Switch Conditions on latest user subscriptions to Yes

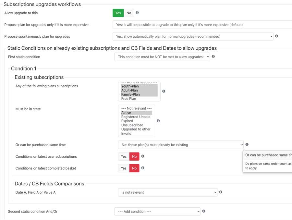click(x=124, y=157)
